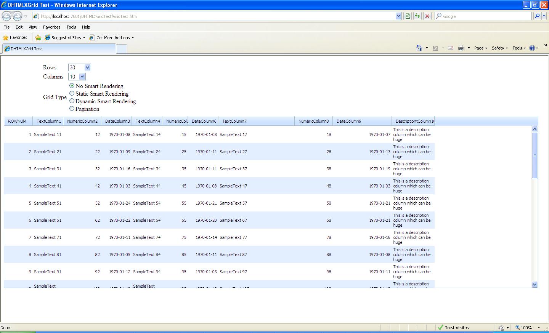Sort by DateColumn6 header

click(203, 121)
